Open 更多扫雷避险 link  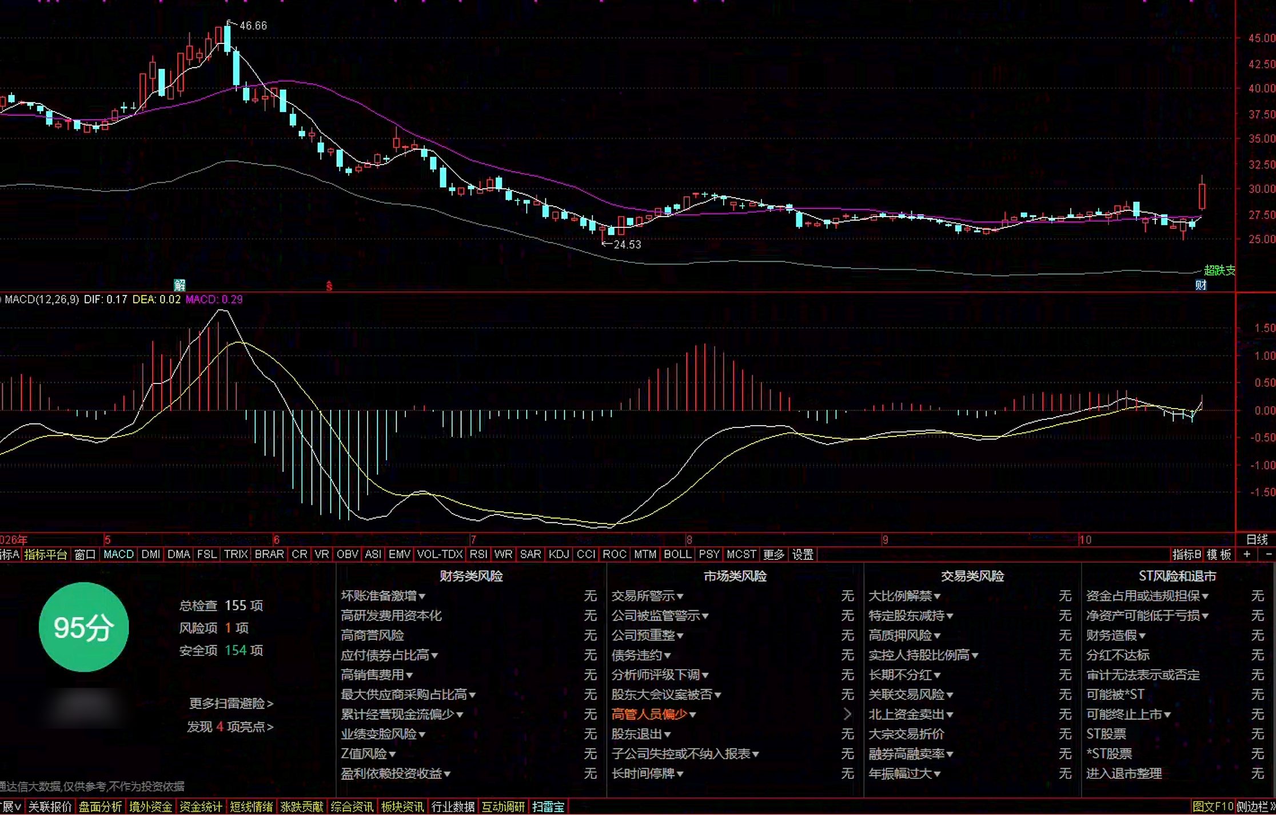(232, 703)
